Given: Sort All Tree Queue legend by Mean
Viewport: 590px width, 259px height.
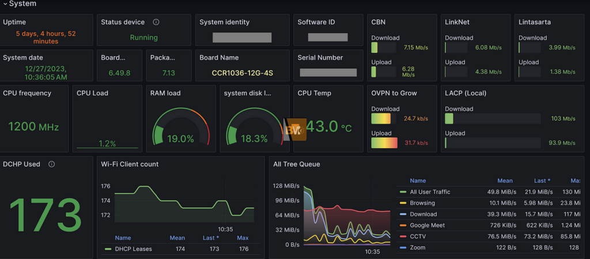Looking at the screenshot, I should (x=504, y=181).
